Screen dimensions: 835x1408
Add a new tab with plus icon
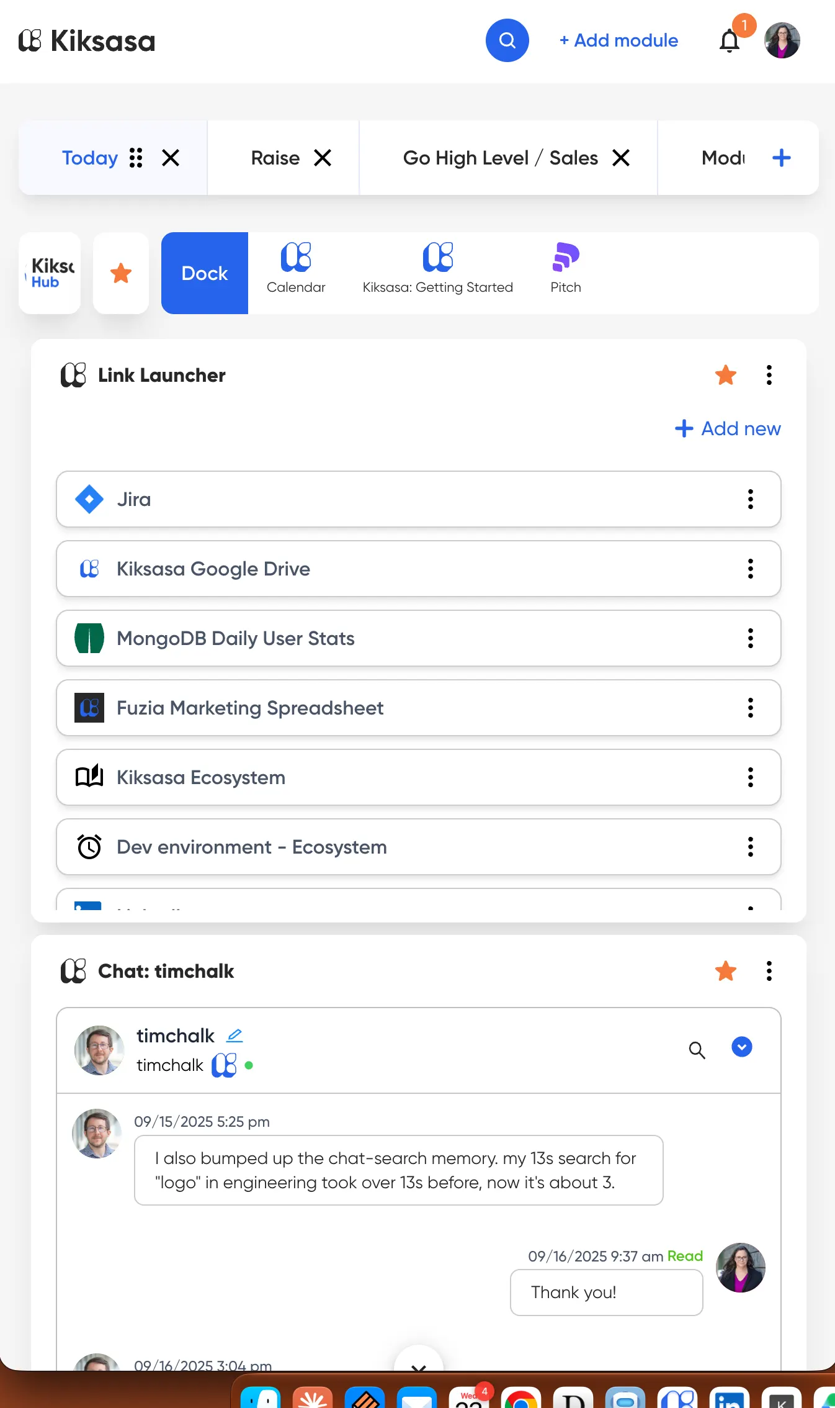[781, 158]
